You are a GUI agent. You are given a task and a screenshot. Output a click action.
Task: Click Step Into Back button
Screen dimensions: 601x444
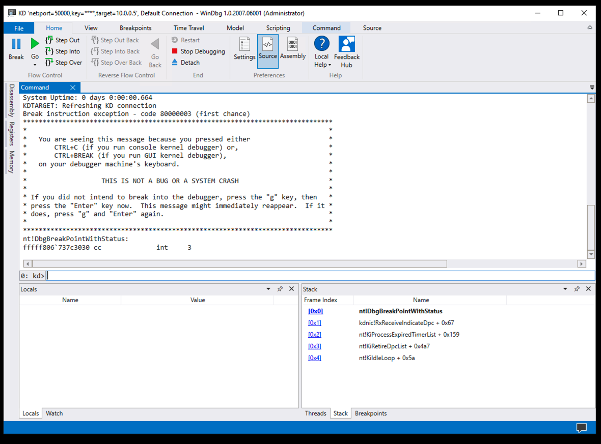point(116,51)
